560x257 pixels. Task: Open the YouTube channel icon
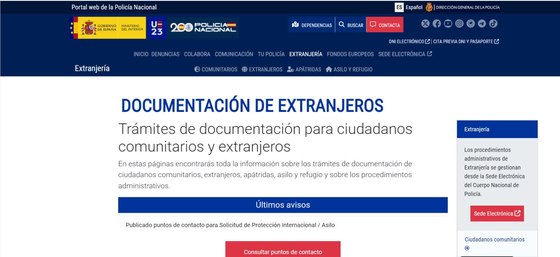click(x=448, y=24)
